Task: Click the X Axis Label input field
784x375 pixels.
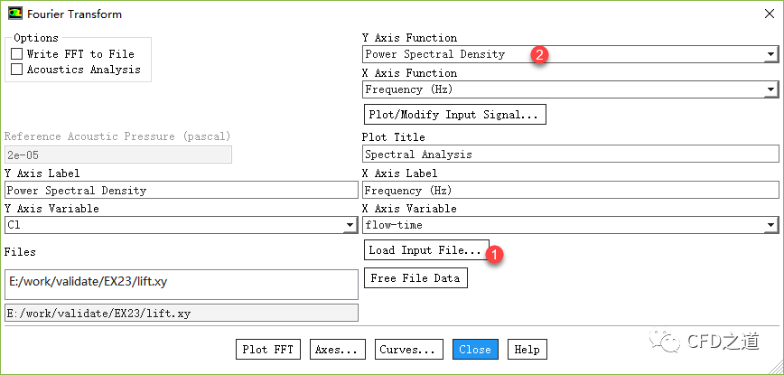Action: [x=570, y=191]
